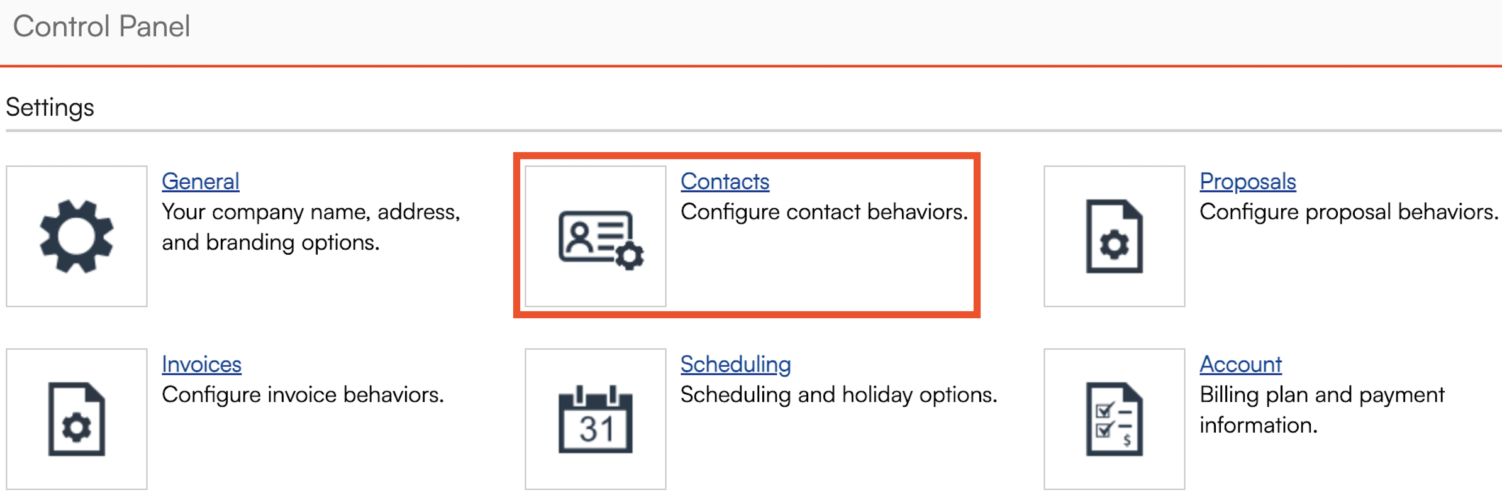Click the 'Scheduling and holiday options.' text
Image resolution: width=1502 pixels, height=498 pixels.
pos(838,395)
